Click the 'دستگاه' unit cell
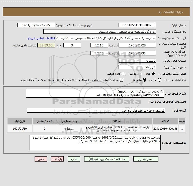193x186 pixels. tap(69, 129)
